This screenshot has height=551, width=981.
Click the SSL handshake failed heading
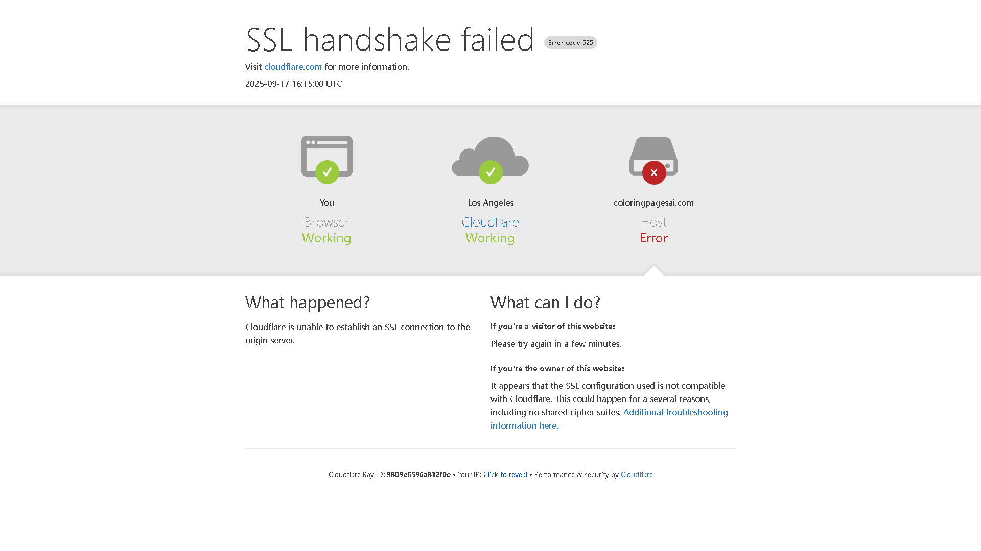pyautogui.click(x=390, y=39)
